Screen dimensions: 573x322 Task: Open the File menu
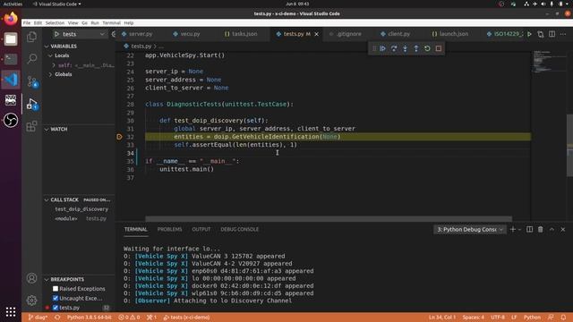pos(27,22)
